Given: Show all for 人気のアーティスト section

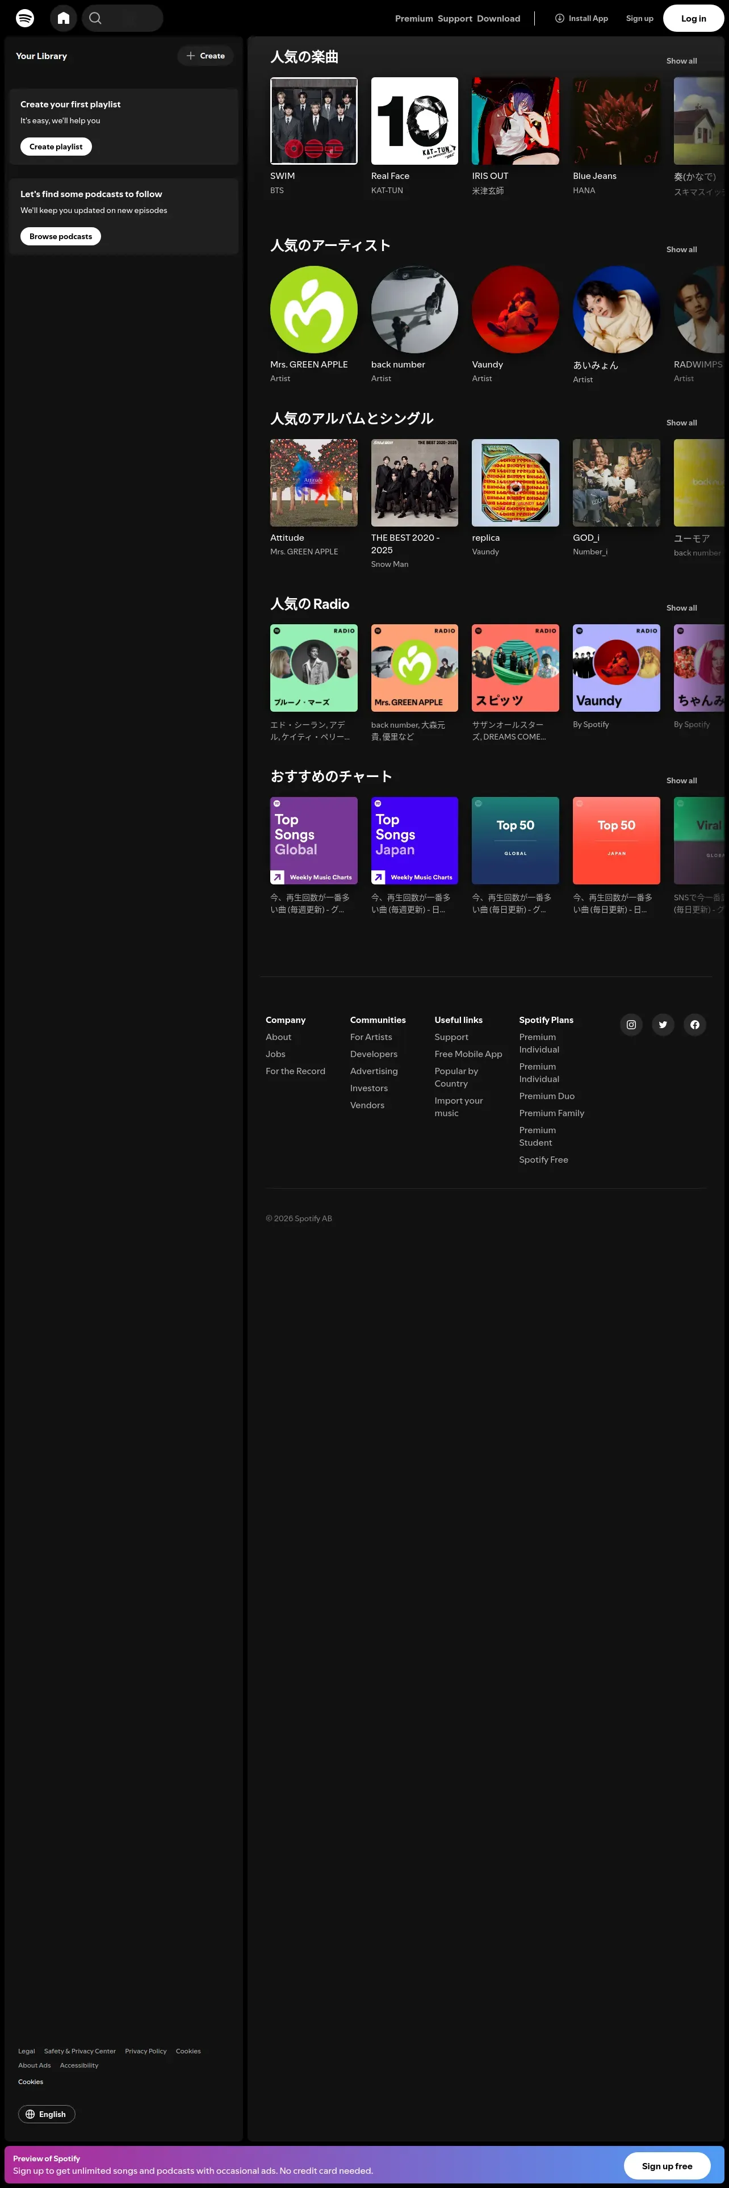Looking at the screenshot, I should [x=681, y=250].
